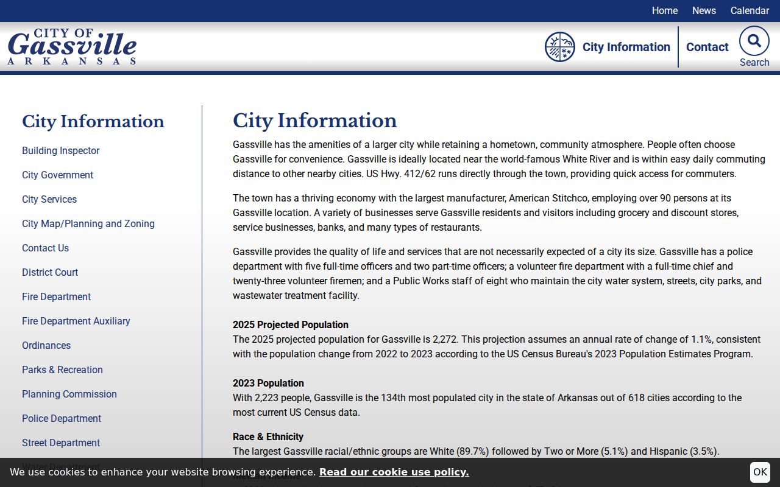This screenshot has height=487, width=780.
Task: Click the paragraph mentioning American Stitchco
Action: point(486,212)
